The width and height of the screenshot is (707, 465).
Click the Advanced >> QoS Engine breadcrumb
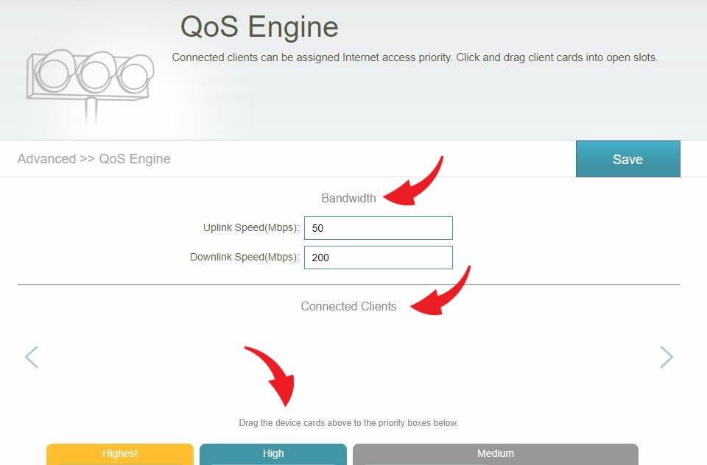[x=94, y=159]
